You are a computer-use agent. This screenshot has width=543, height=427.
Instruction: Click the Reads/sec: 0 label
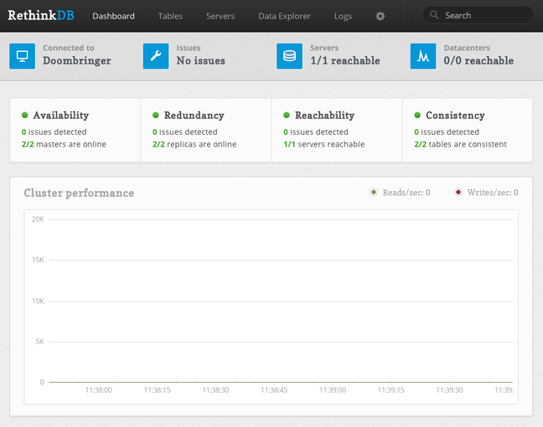(x=406, y=193)
